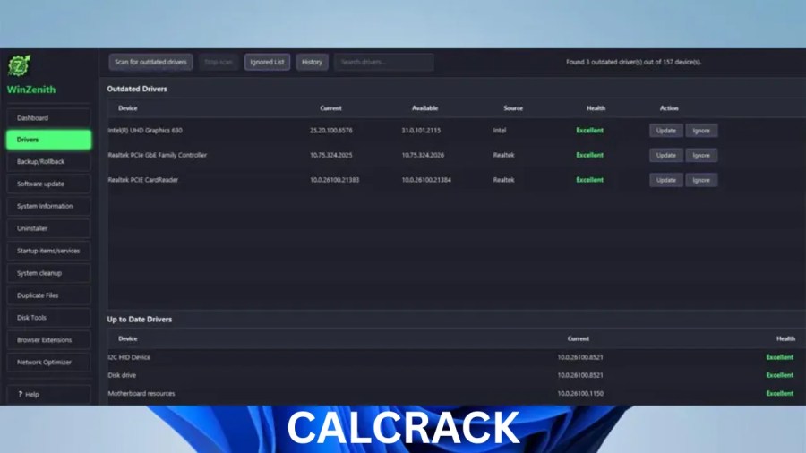Viewport: 806px width, 453px height.
Task: Open System cleanup
Action: (49, 273)
